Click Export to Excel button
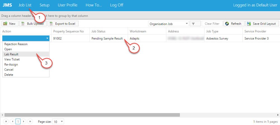The image size is (280, 125). point(63,24)
